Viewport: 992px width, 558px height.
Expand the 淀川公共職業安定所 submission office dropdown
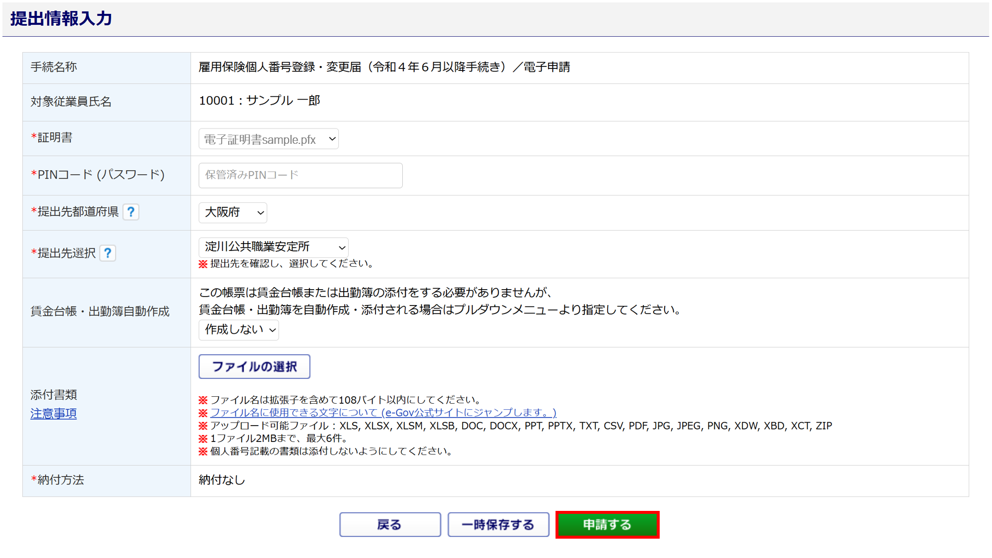coord(273,247)
